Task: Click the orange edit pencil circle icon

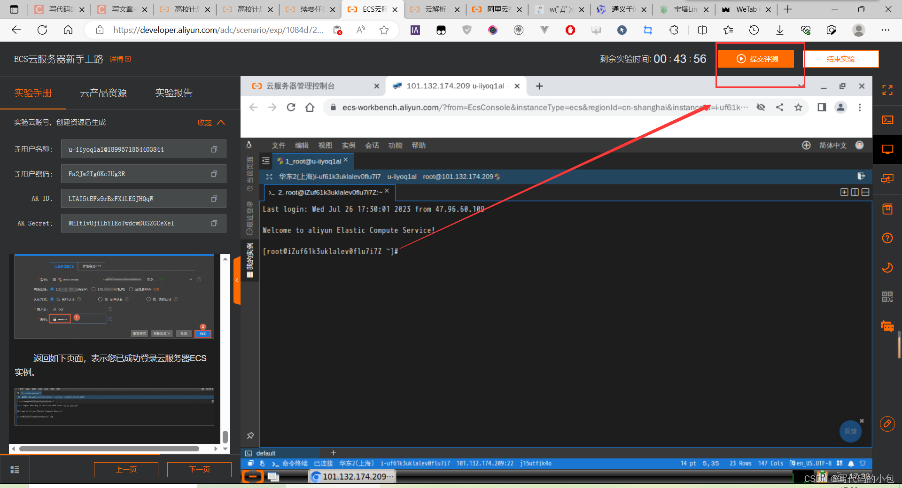Action: (887, 424)
